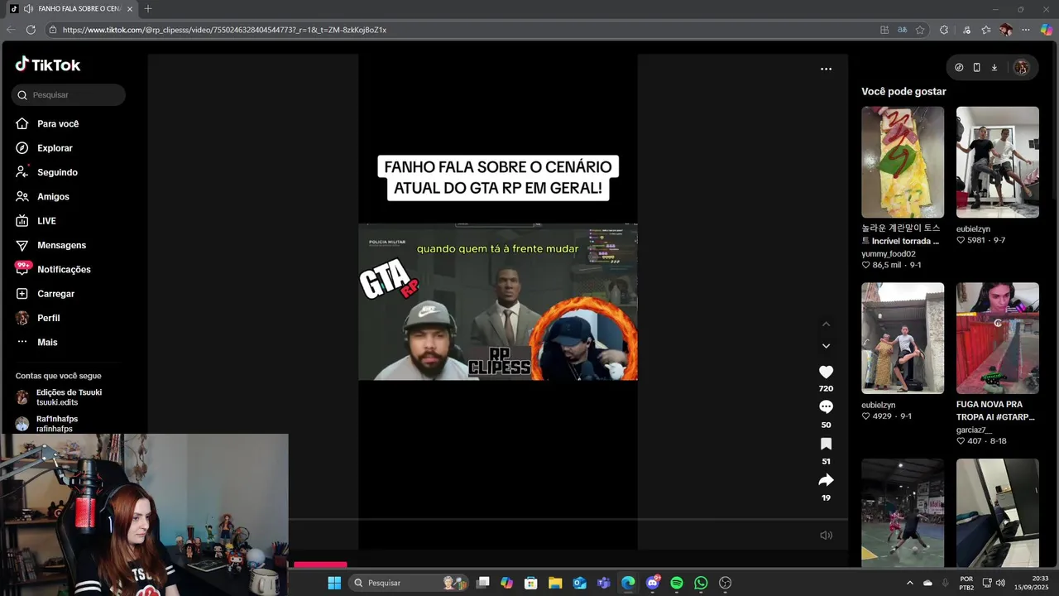Open the browser profile avatar
1059x596 pixels.
tap(1006, 30)
